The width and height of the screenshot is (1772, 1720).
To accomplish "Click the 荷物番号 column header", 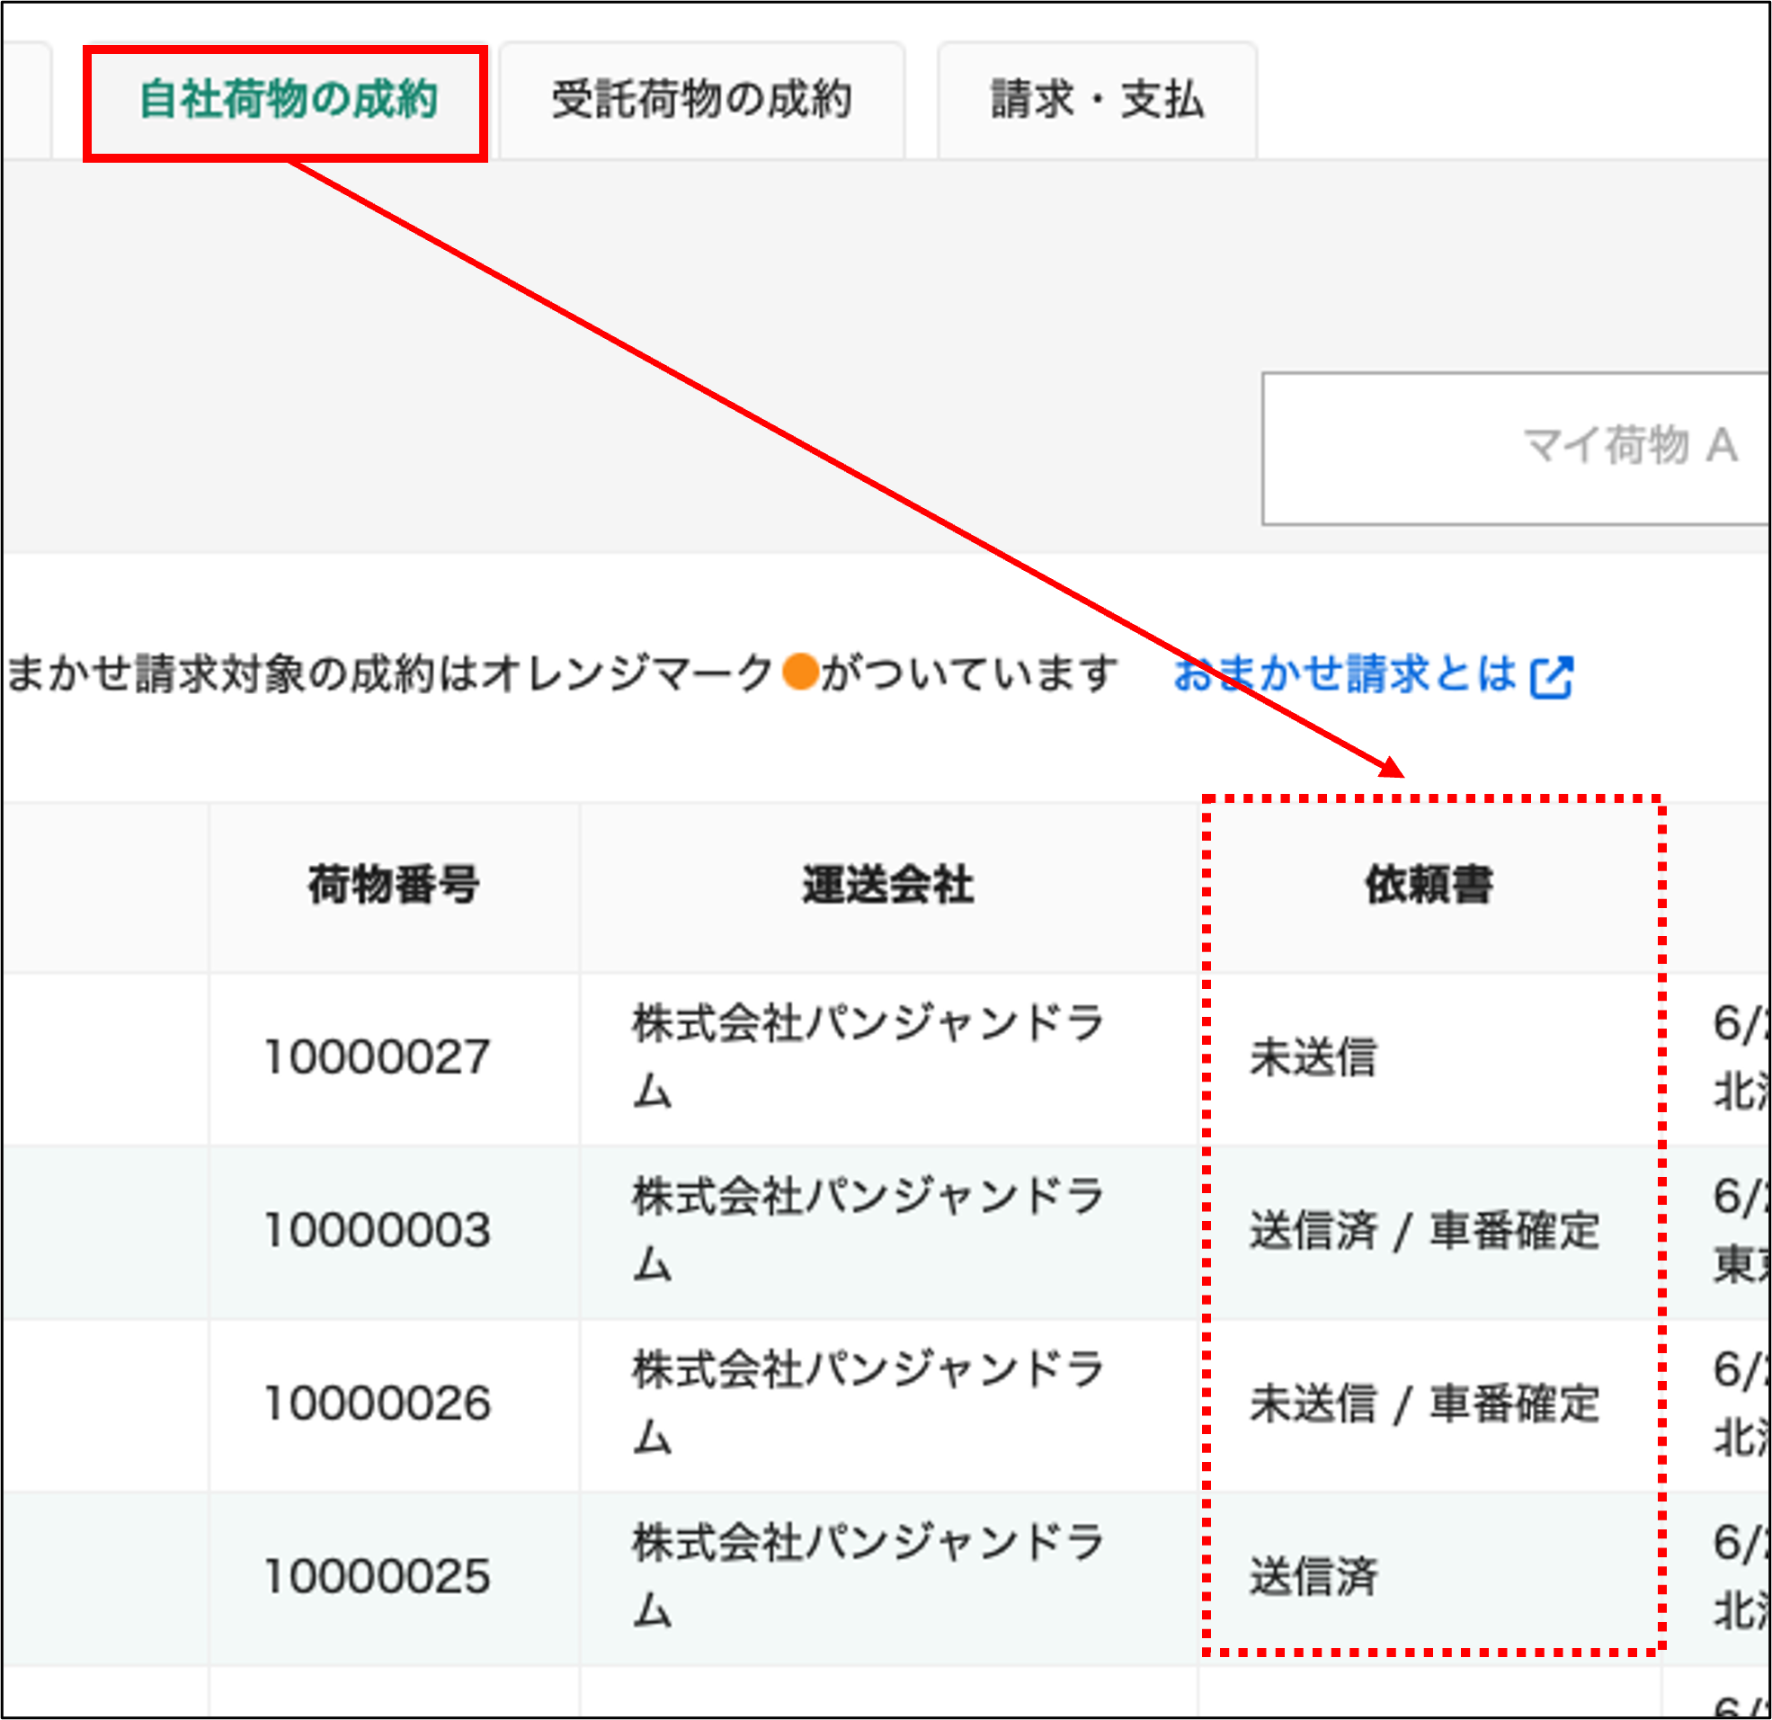I will 393,886.
